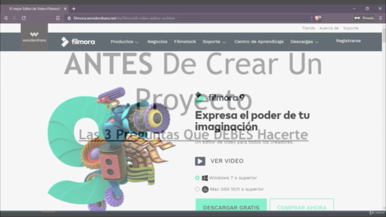Viewport: 386px width, 217px height.
Task: Click the VER VIDEO text link
Action: coord(227,161)
